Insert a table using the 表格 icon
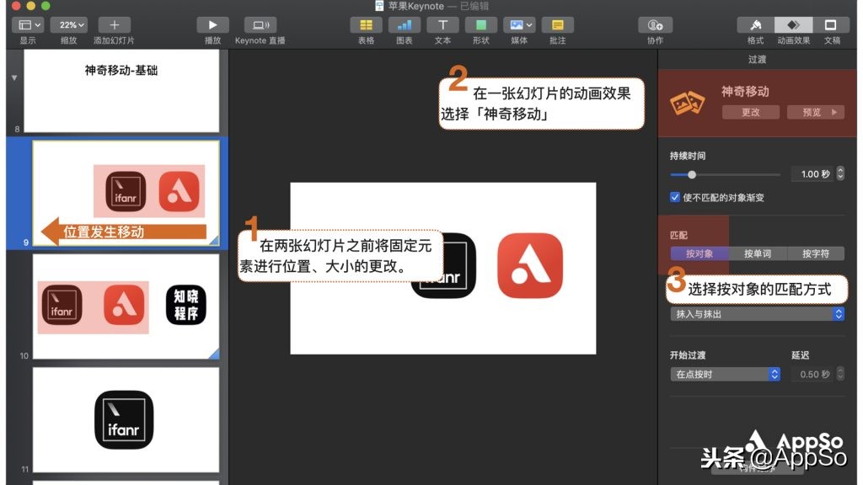Screen dimensions: 863x485 pyautogui.click(x=365, y=24)
